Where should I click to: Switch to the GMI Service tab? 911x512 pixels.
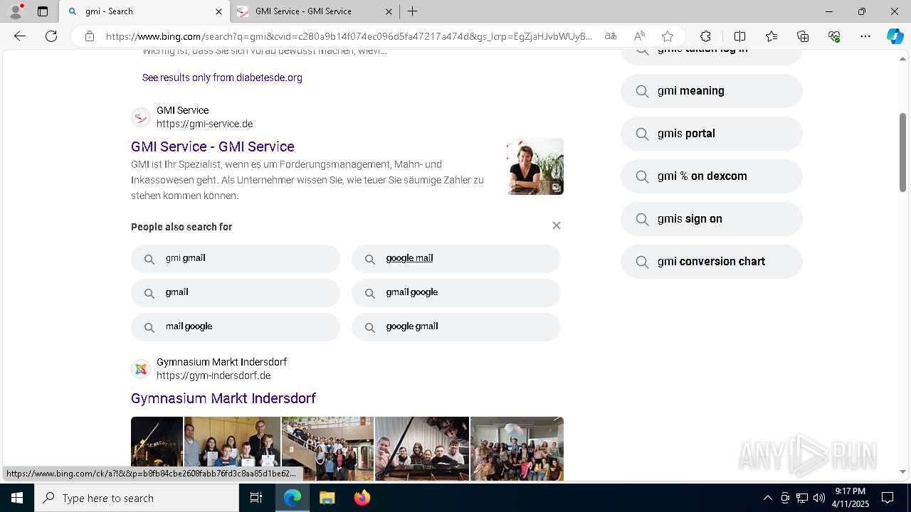(x=314, y=11)
